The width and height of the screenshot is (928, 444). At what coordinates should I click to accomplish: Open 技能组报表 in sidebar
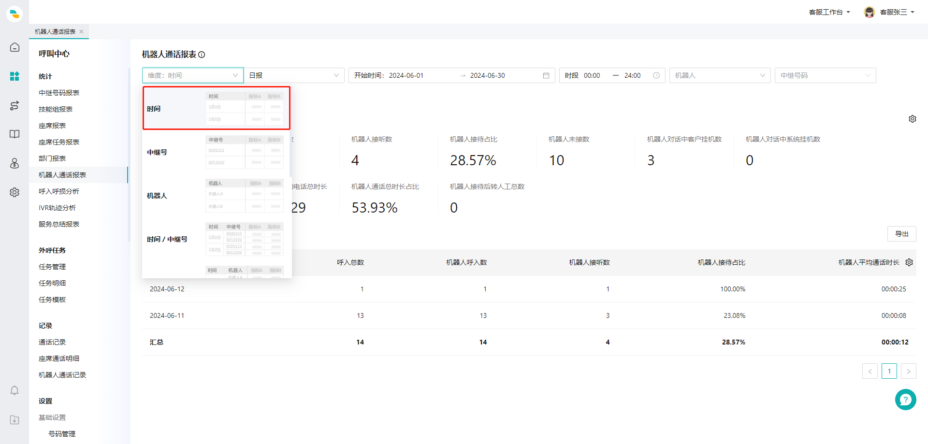[x=56, y=109]
